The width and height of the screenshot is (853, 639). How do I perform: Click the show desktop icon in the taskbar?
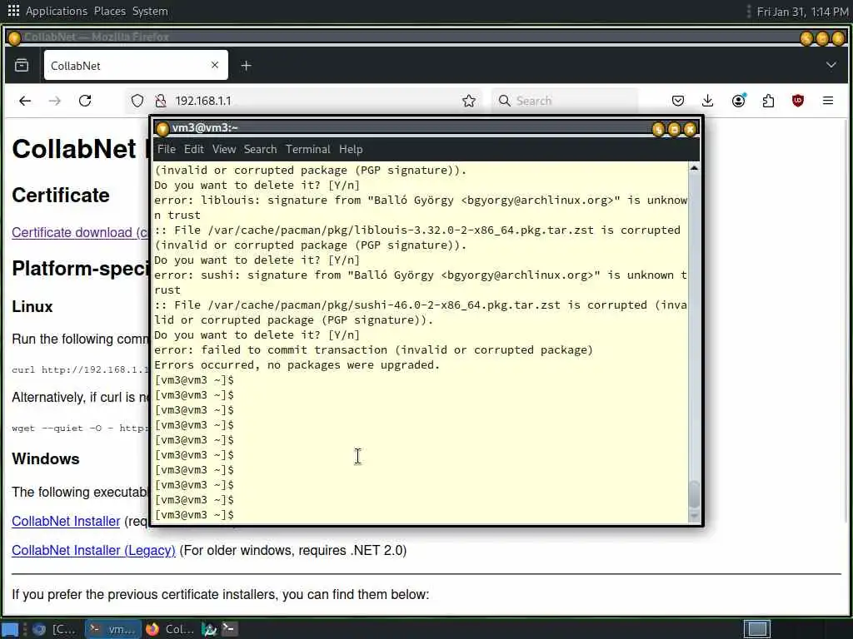[10, 629]
